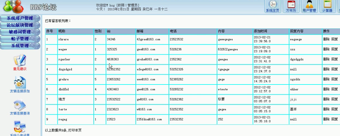
Task: Delete the message from rhrere
Action: tap(326, 39)
